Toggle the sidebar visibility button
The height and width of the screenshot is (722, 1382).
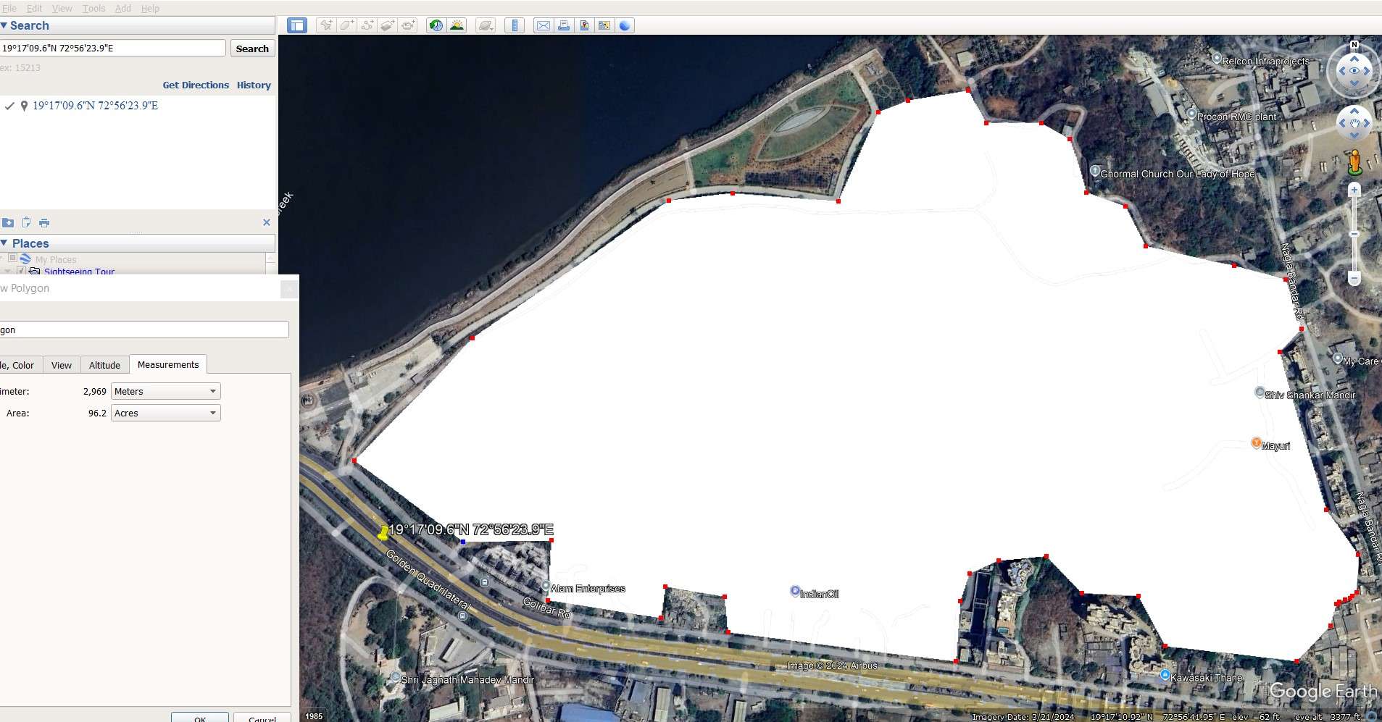coord(296,25)
